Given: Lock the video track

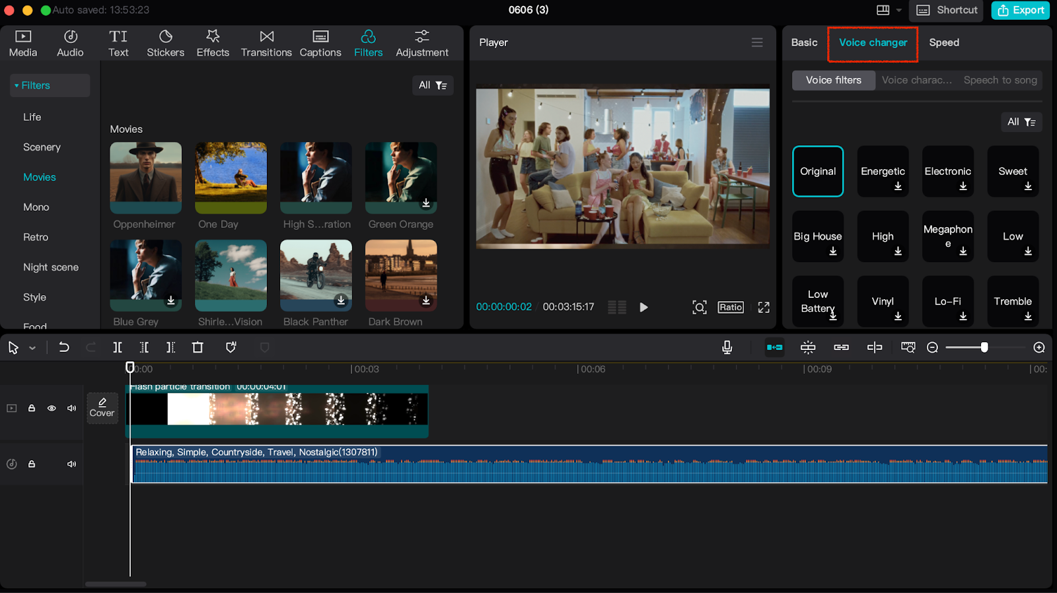Looking at the screenshot, I should pos(31,408).
